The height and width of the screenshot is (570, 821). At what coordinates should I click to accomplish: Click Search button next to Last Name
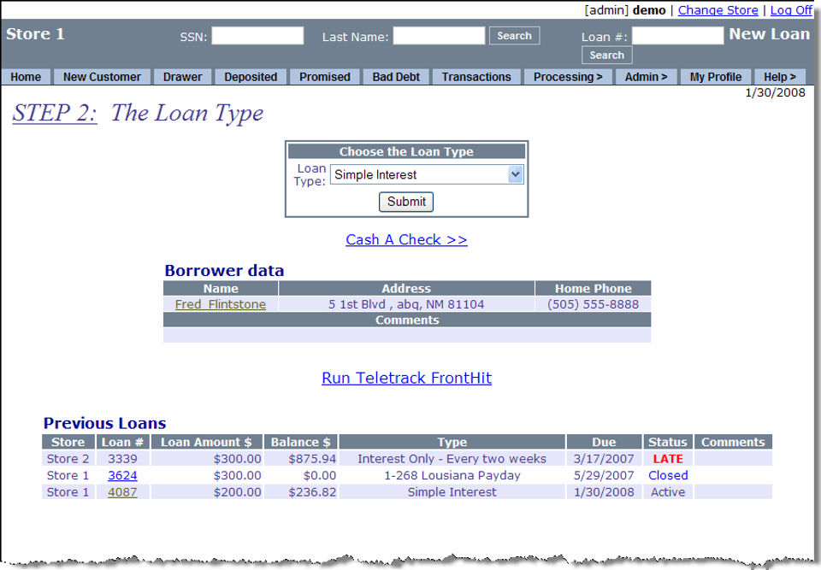(x=514, y=36)
